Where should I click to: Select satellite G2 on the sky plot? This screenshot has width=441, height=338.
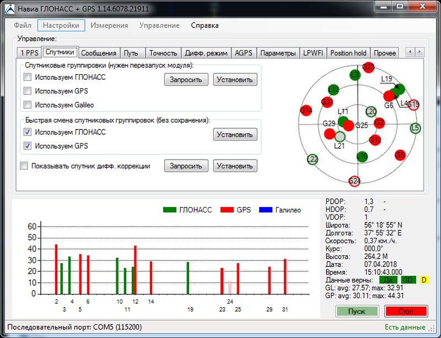379,123
